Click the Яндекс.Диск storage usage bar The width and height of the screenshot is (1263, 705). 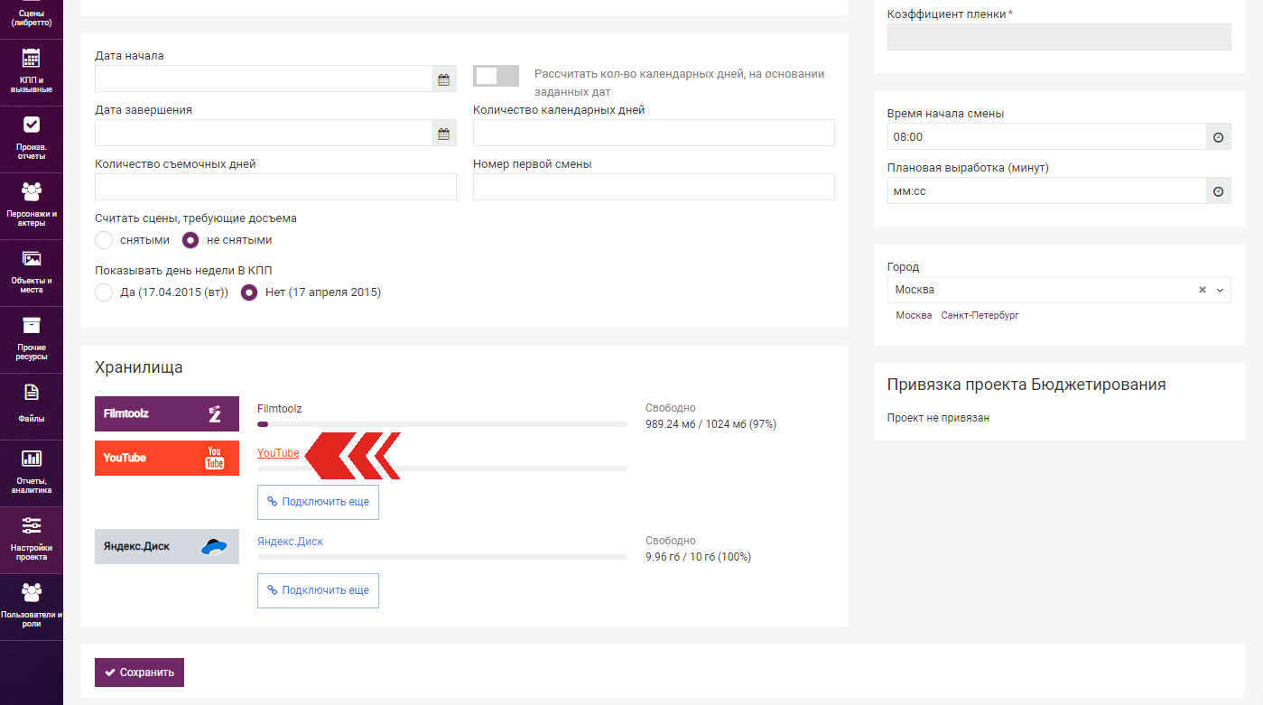point(441,557)
